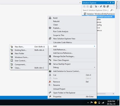Screen dimensions: 120x106
Task: Expand the Add submenu arrow
Action: point(95,46)
